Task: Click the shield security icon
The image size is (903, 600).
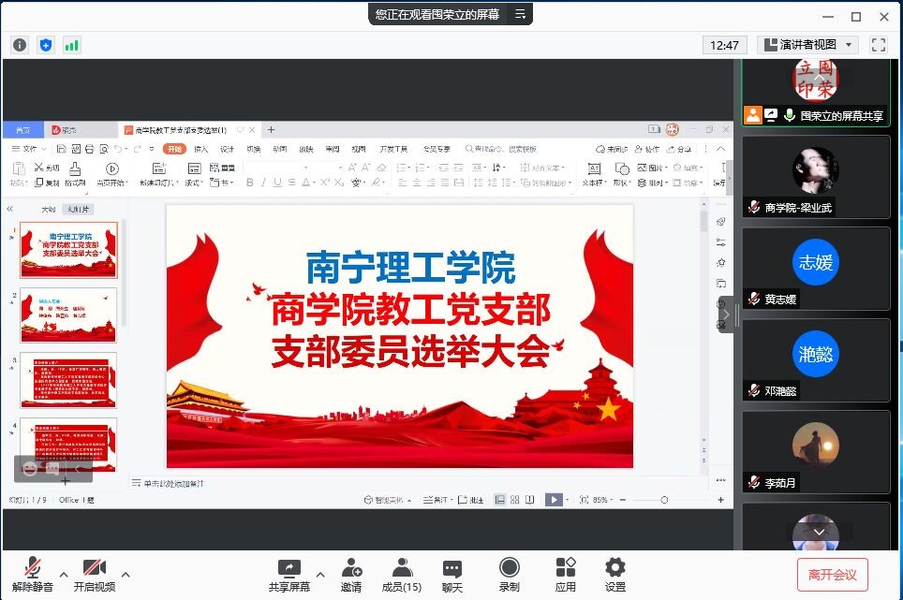Action: [46, 45]
